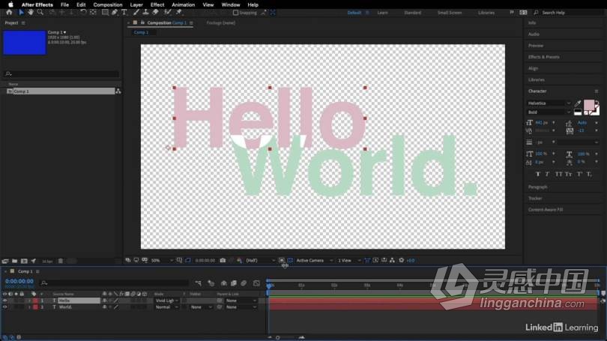607x341 pixels.
Task: Click the Search Help field
Action: 569,13
